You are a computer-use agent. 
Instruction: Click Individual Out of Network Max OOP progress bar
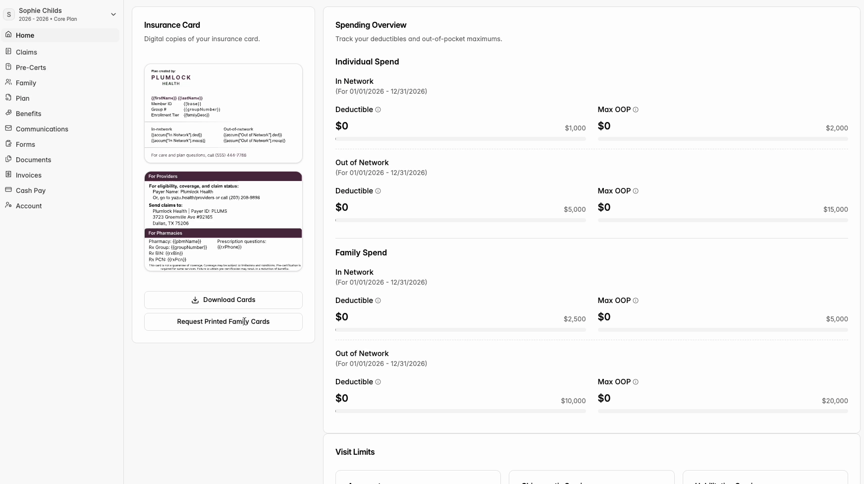723,220
